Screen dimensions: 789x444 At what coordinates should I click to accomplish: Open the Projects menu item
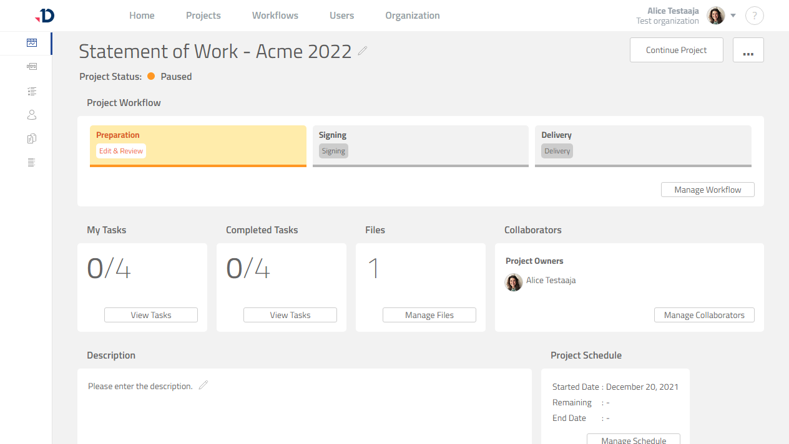pyautogui.click(x=203, y=15)
